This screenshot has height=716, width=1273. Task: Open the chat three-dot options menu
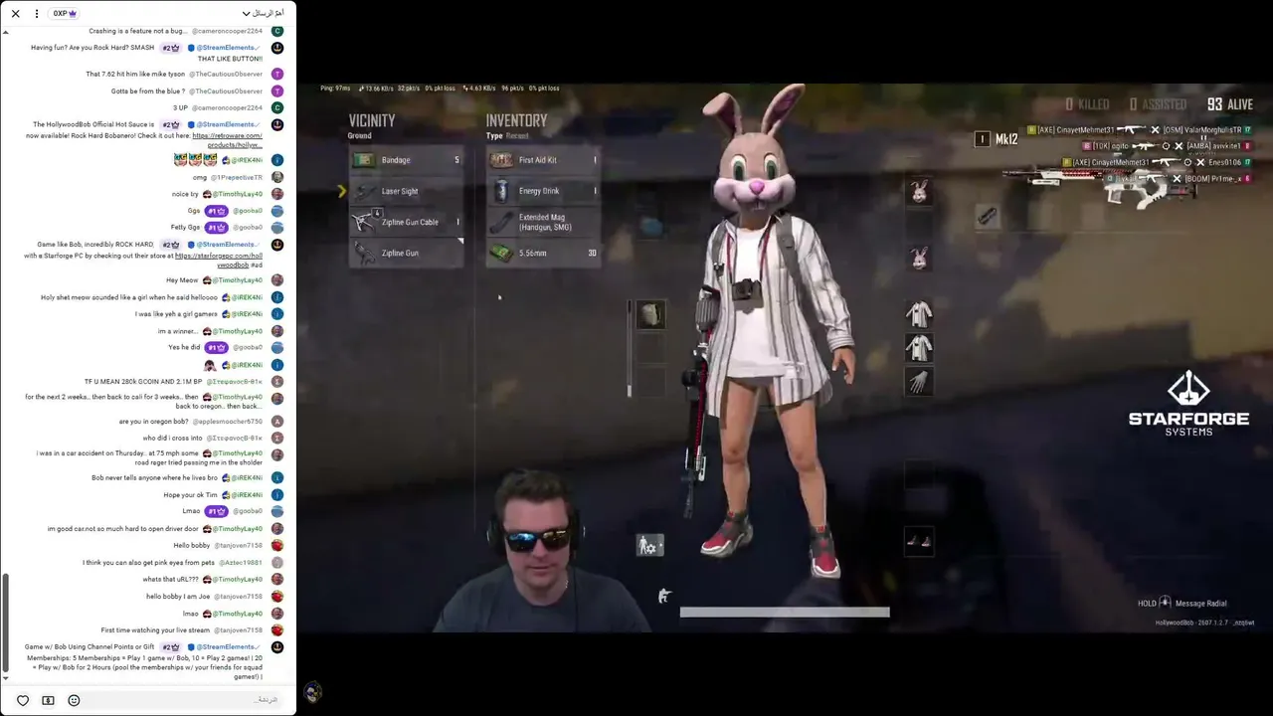coord(37,14)
